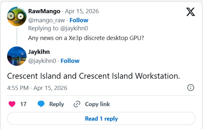Open the RawMango display name

pos(44,11)
